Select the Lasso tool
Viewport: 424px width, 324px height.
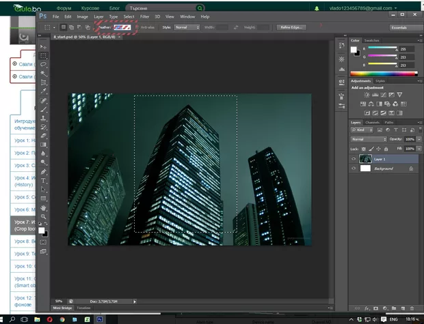point(44,64)
